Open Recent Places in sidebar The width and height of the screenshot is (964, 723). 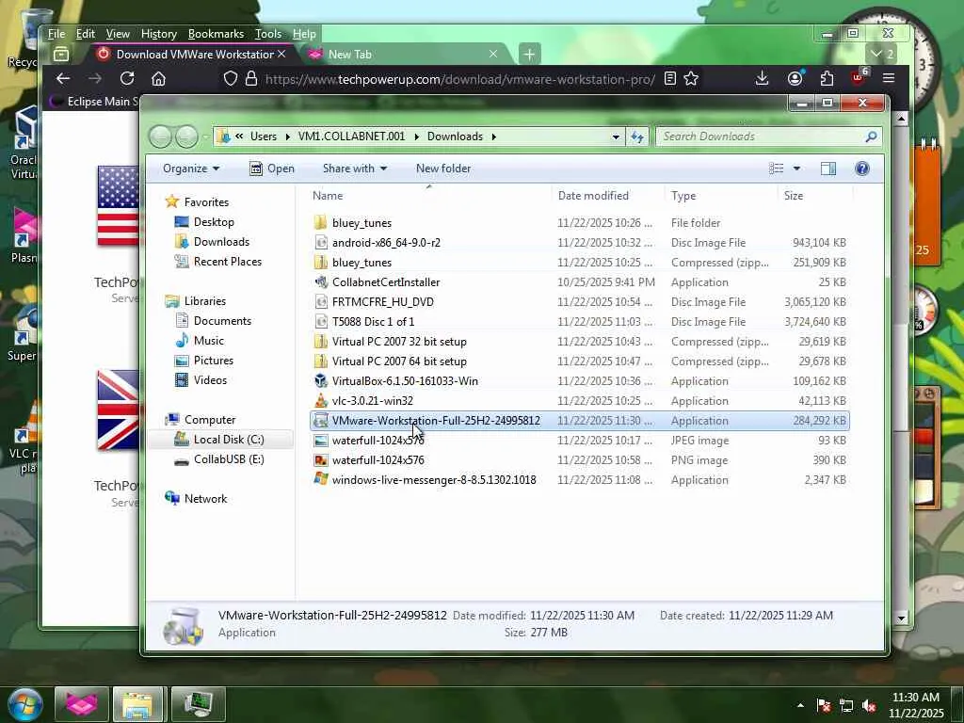pyautogui.click(x=228, y=262)
